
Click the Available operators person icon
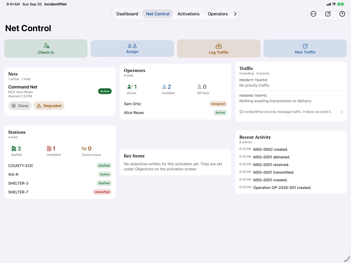pyautogui.click(x=164, y=87)
